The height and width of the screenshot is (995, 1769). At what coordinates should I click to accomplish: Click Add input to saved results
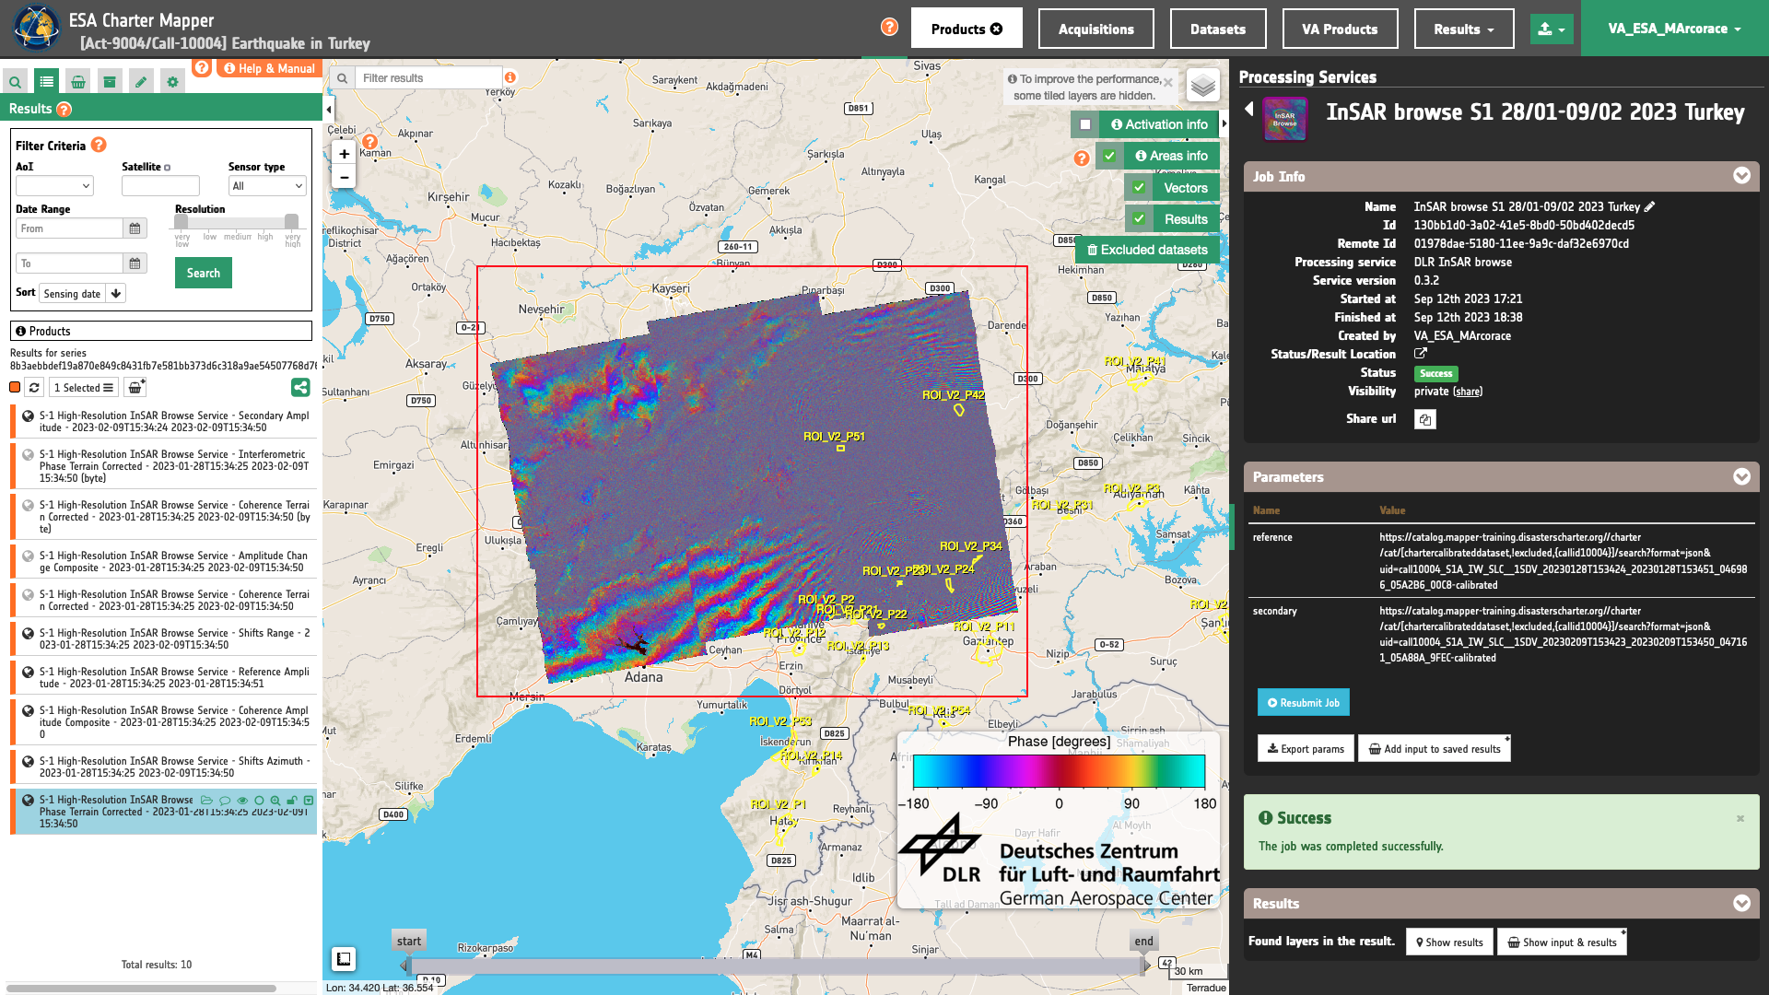(1435, 749)
